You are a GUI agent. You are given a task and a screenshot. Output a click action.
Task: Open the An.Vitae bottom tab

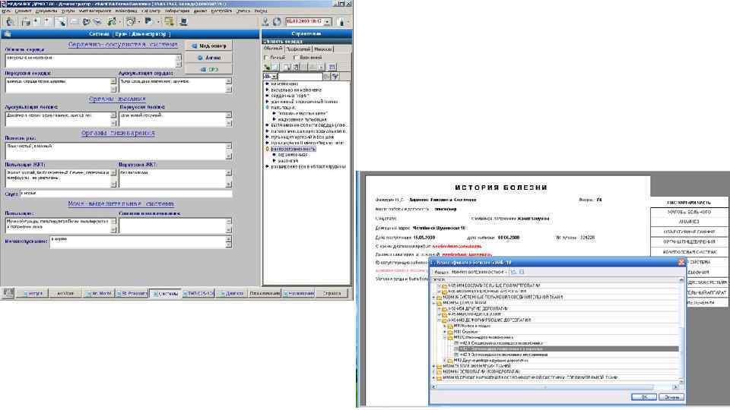click(65, 293)
